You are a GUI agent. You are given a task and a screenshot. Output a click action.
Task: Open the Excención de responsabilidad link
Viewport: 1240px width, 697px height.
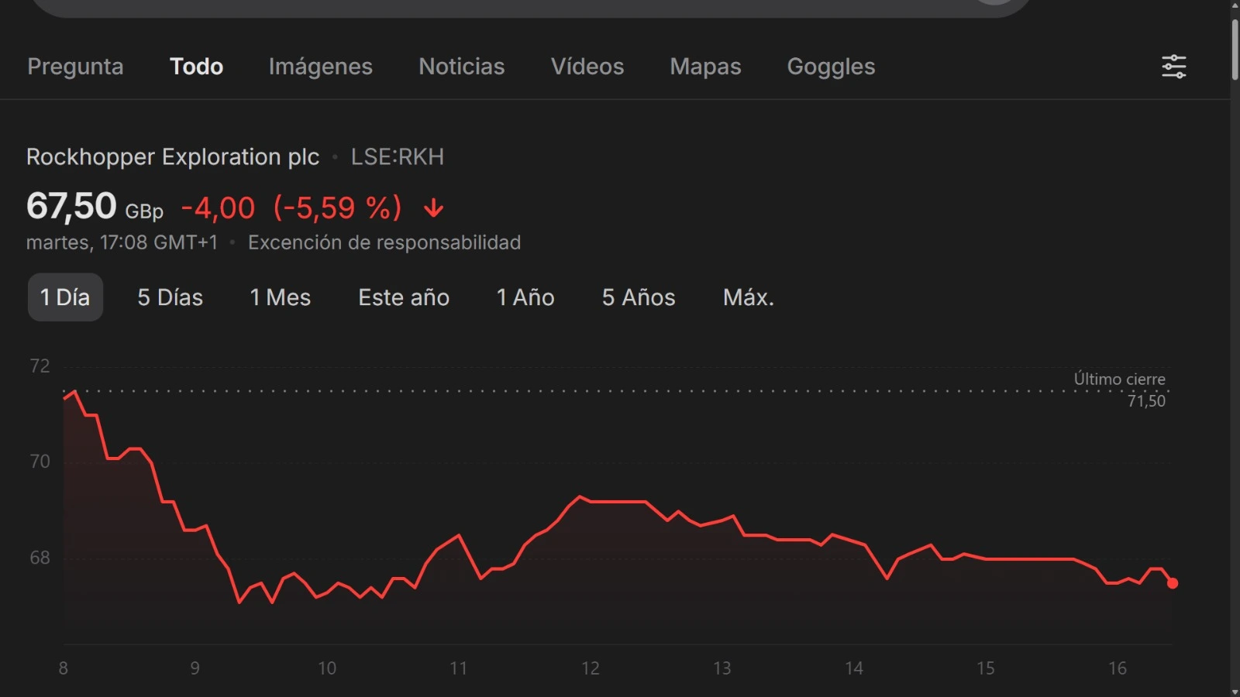[x=384, y=242]
